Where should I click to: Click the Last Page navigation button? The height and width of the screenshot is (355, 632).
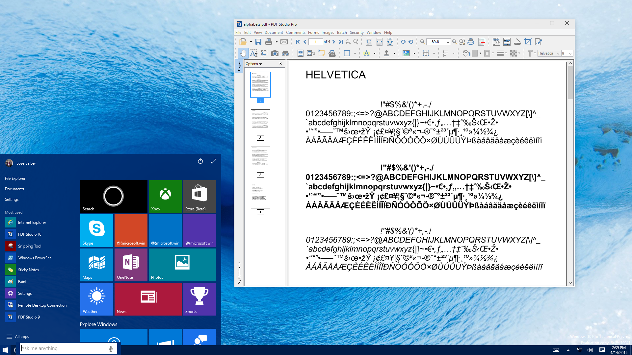tap(341, 42)
